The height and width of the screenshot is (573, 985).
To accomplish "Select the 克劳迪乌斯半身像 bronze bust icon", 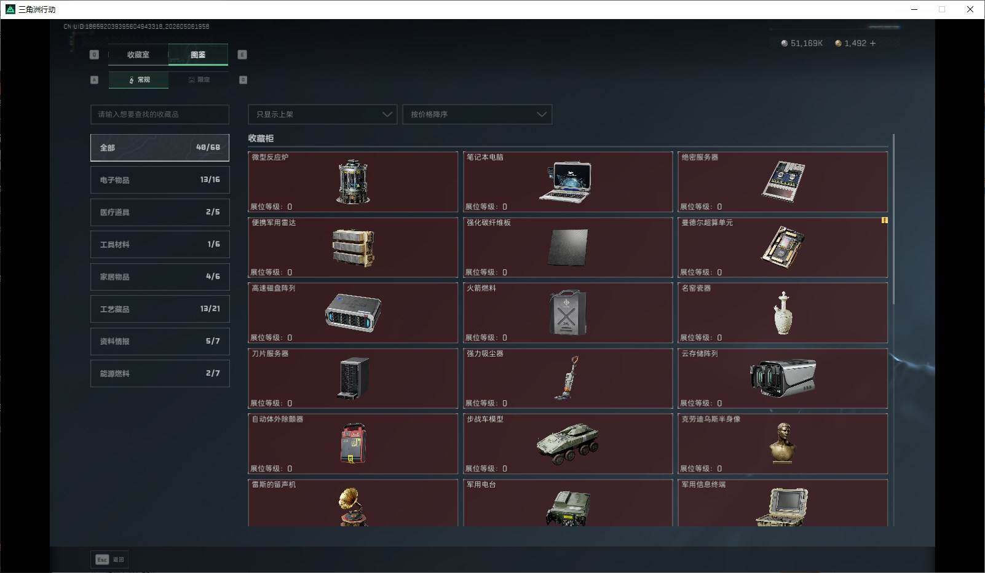I will [x=783, y=443].
